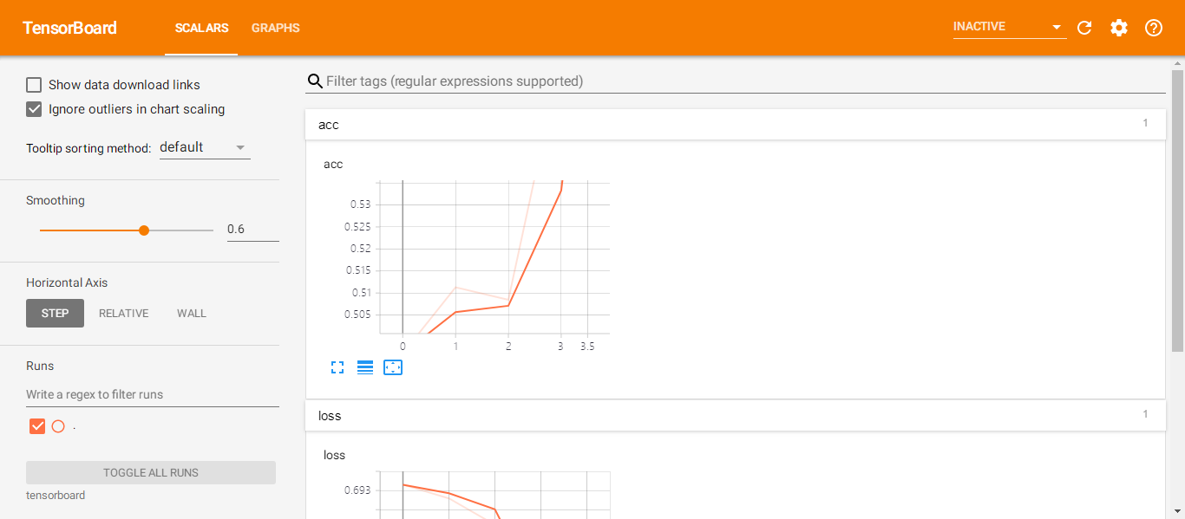The height and width of the screenshot is (519, 1185).
Task: Uncheck the run '.' checkbox
Action: coord(37,426)
